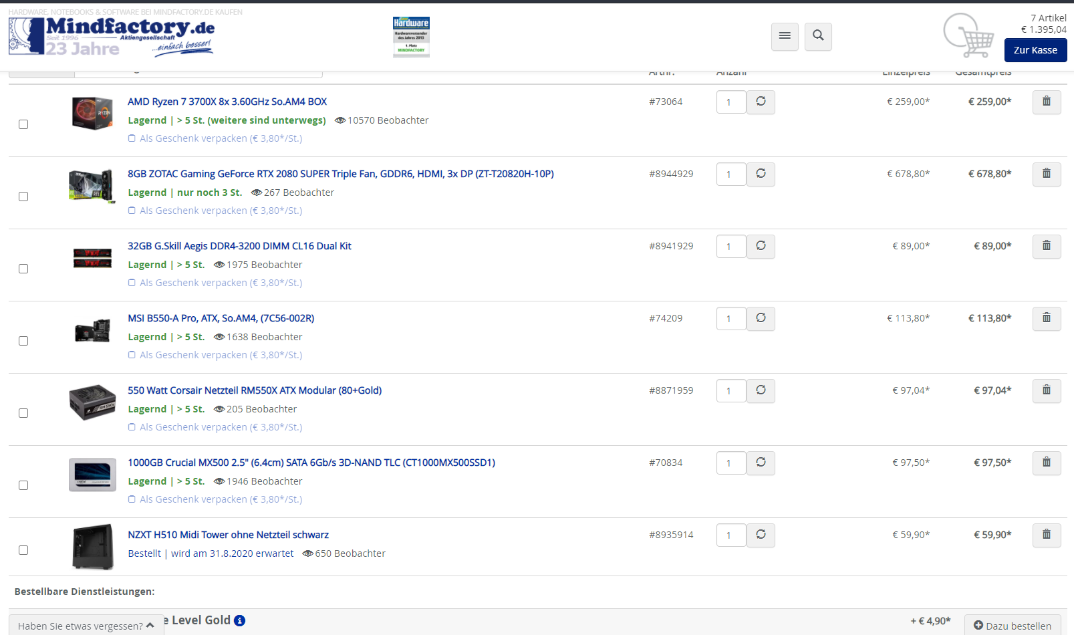
Task: Open the 550 Watt Corsair Netzteil link
Action: [x=255, y=390]
